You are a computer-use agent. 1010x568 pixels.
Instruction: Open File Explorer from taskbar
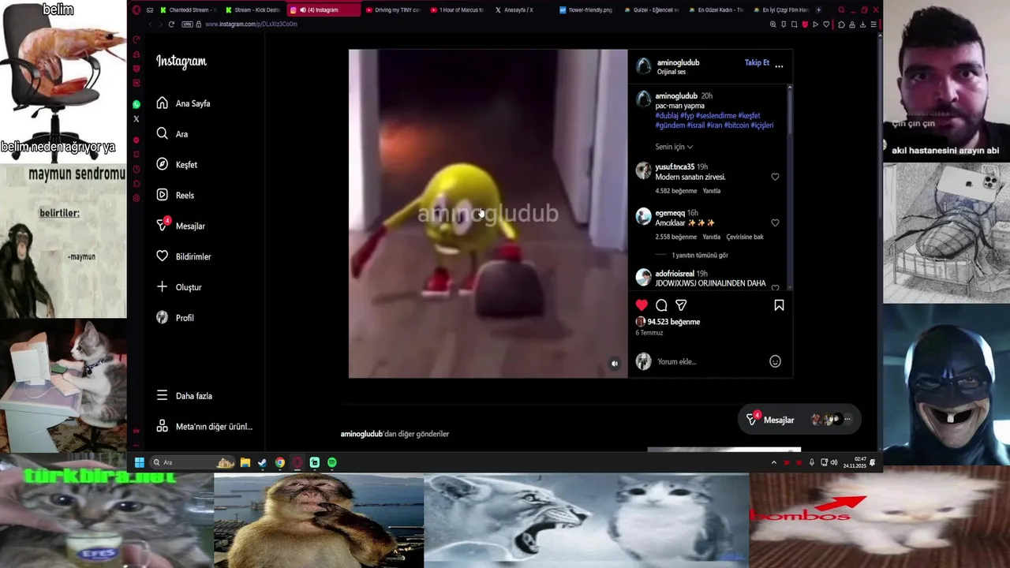coord(245,462)
